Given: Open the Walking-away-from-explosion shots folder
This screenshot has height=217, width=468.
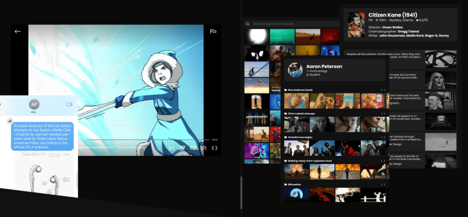Looking at the screenshot, I should (x=308, y=161).
